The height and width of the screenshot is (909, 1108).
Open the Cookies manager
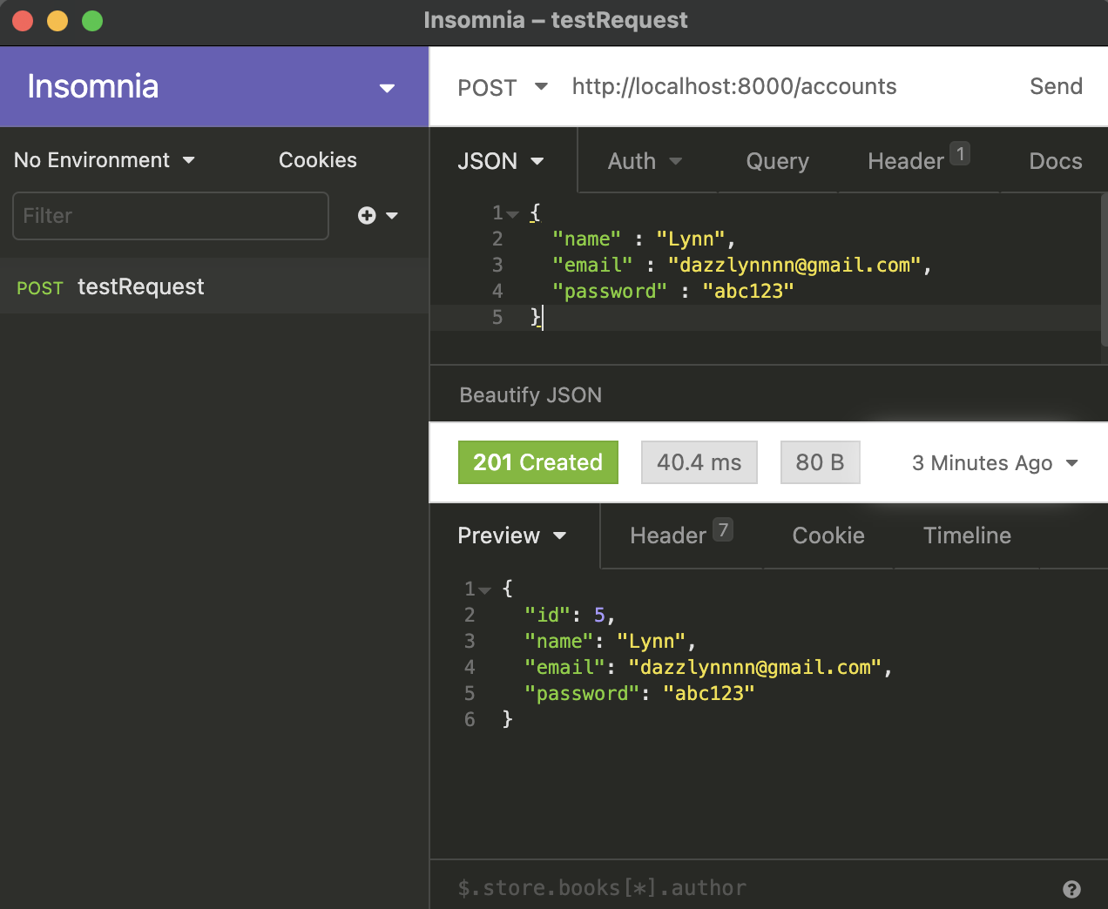point(318,160)
